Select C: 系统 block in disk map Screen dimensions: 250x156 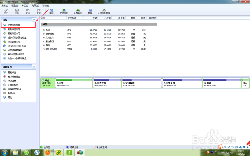pyautogui.click(x=74, y=83)
